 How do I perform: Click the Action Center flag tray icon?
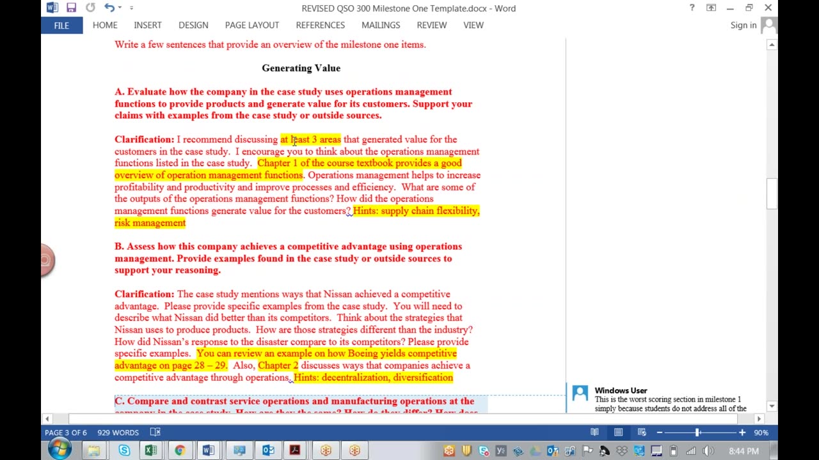(x=587, y=452)
